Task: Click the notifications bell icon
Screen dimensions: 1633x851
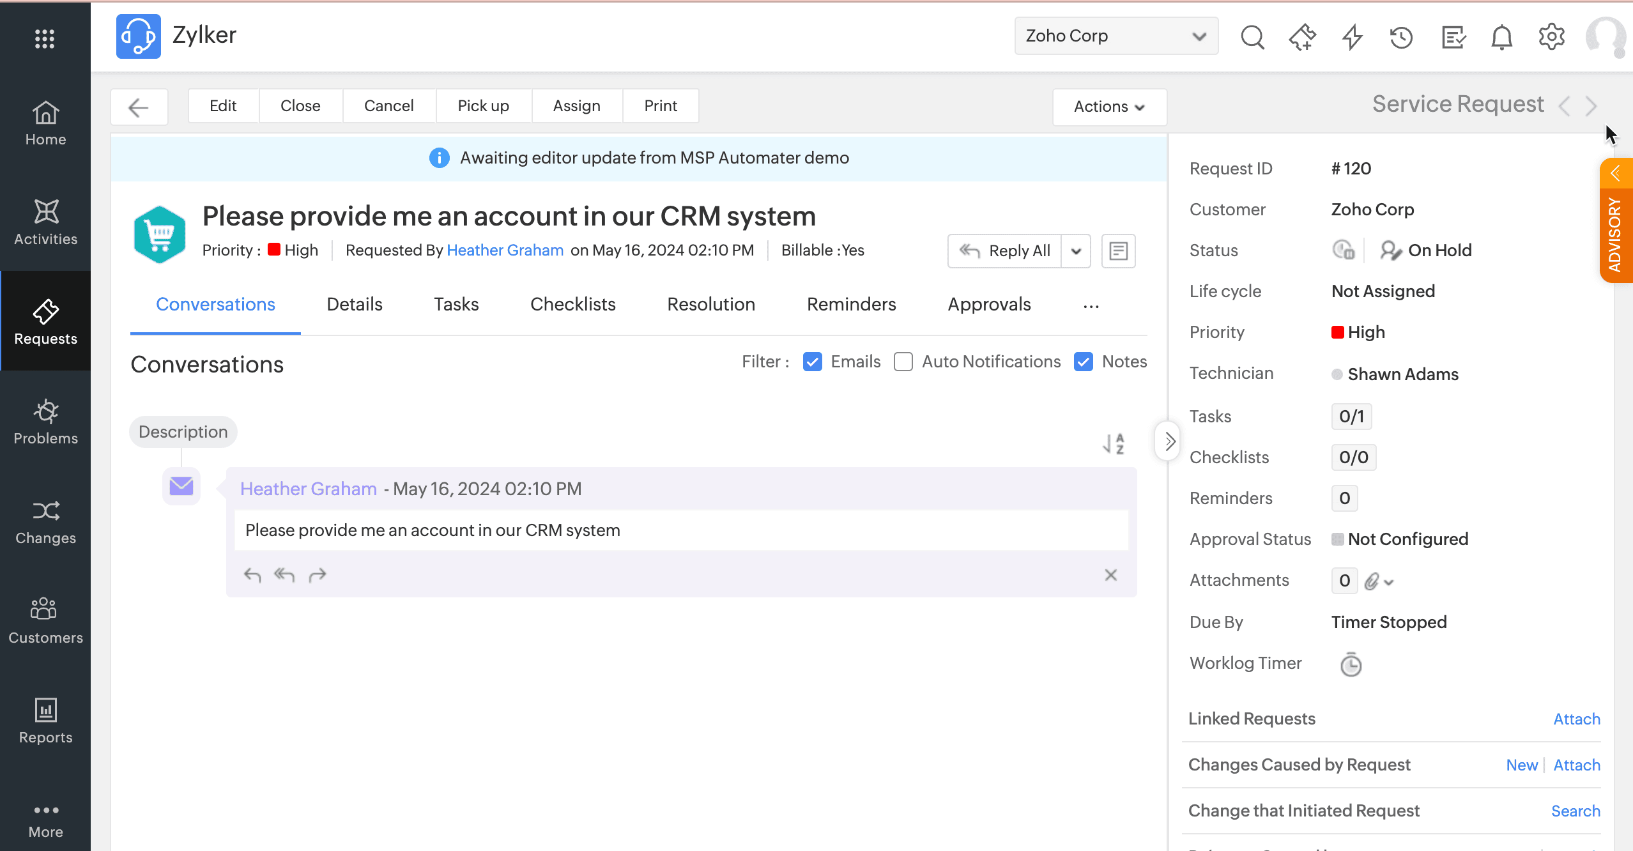Action: tap(1501, 37)
